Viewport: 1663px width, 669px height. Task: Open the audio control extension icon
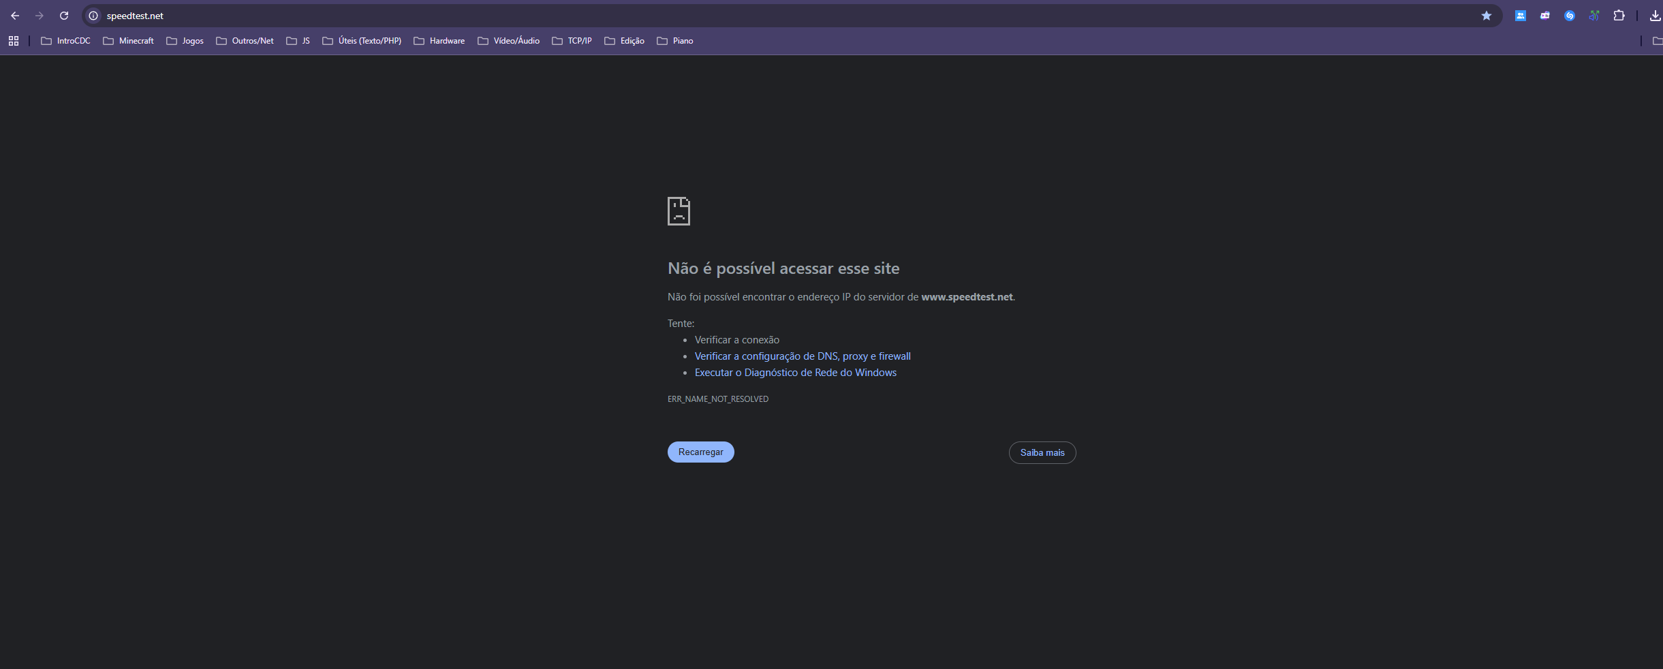(x=1594, y=15)
